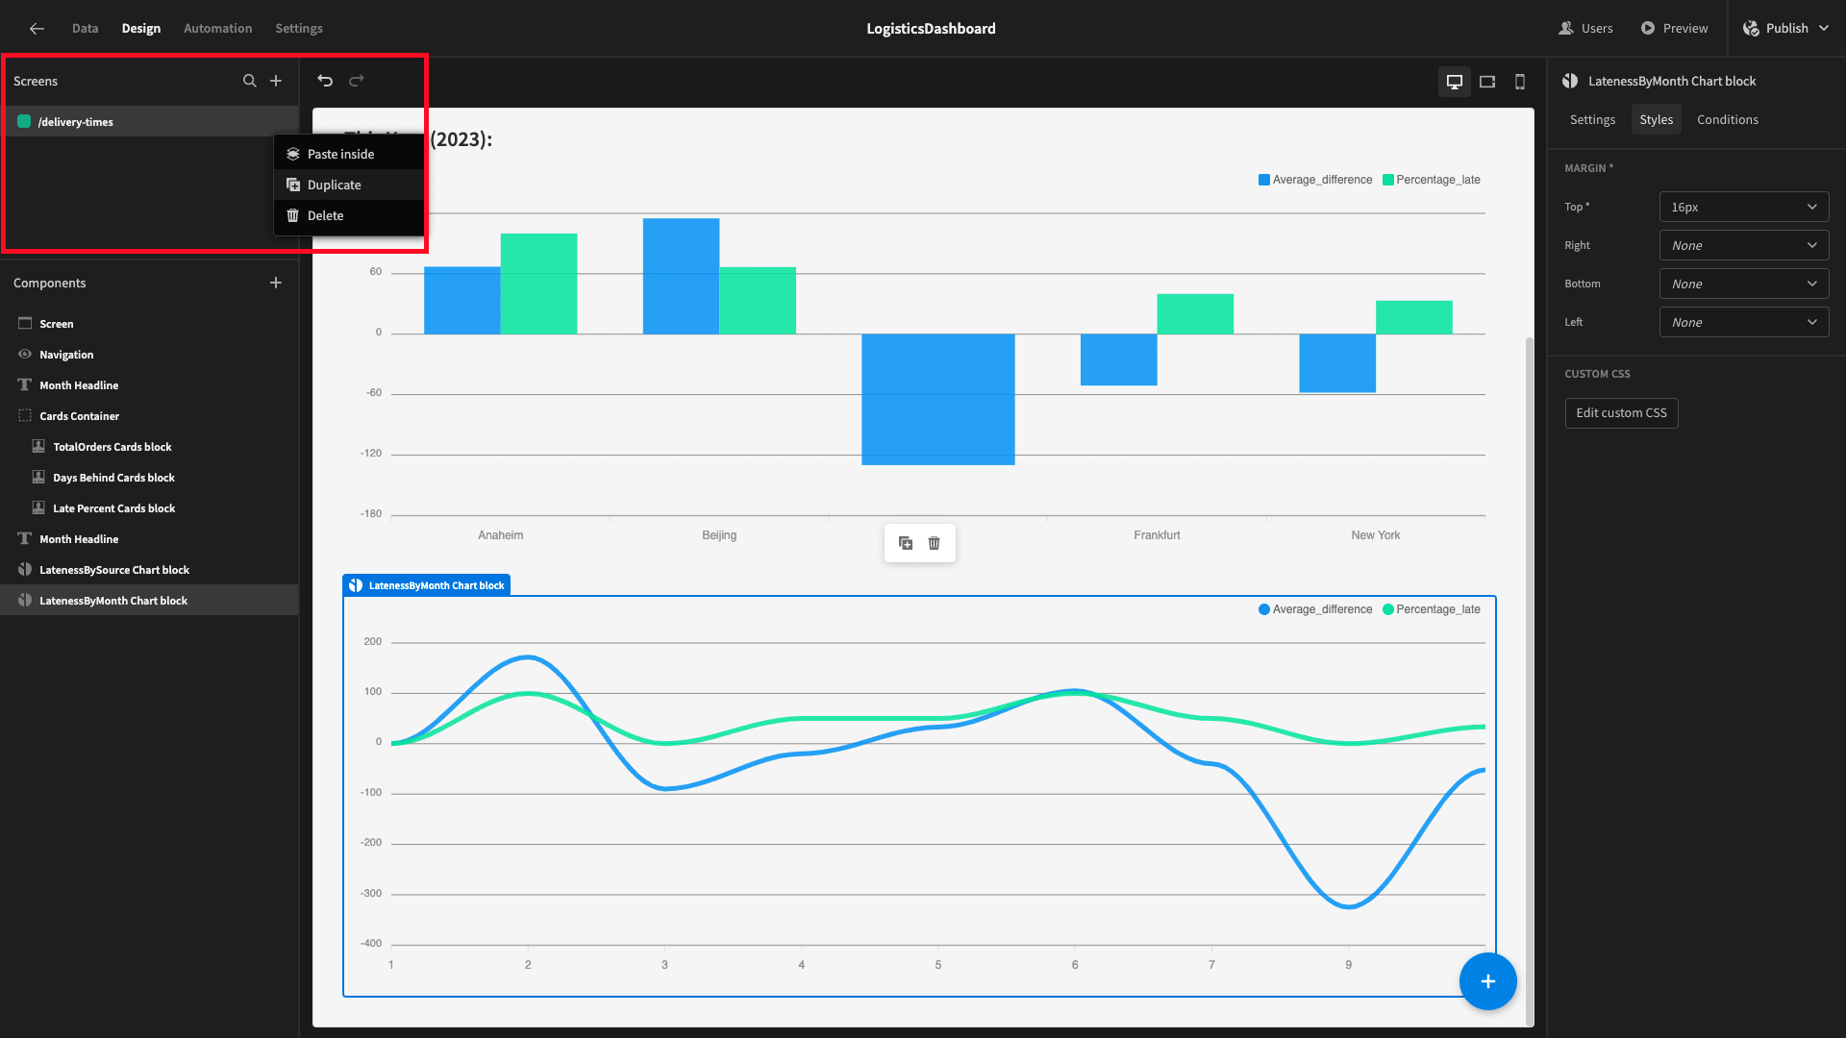This screenshot has height=1038, width=1846.
Task: Select Late Percent Cards block component
Action: [x=149, y=508]
